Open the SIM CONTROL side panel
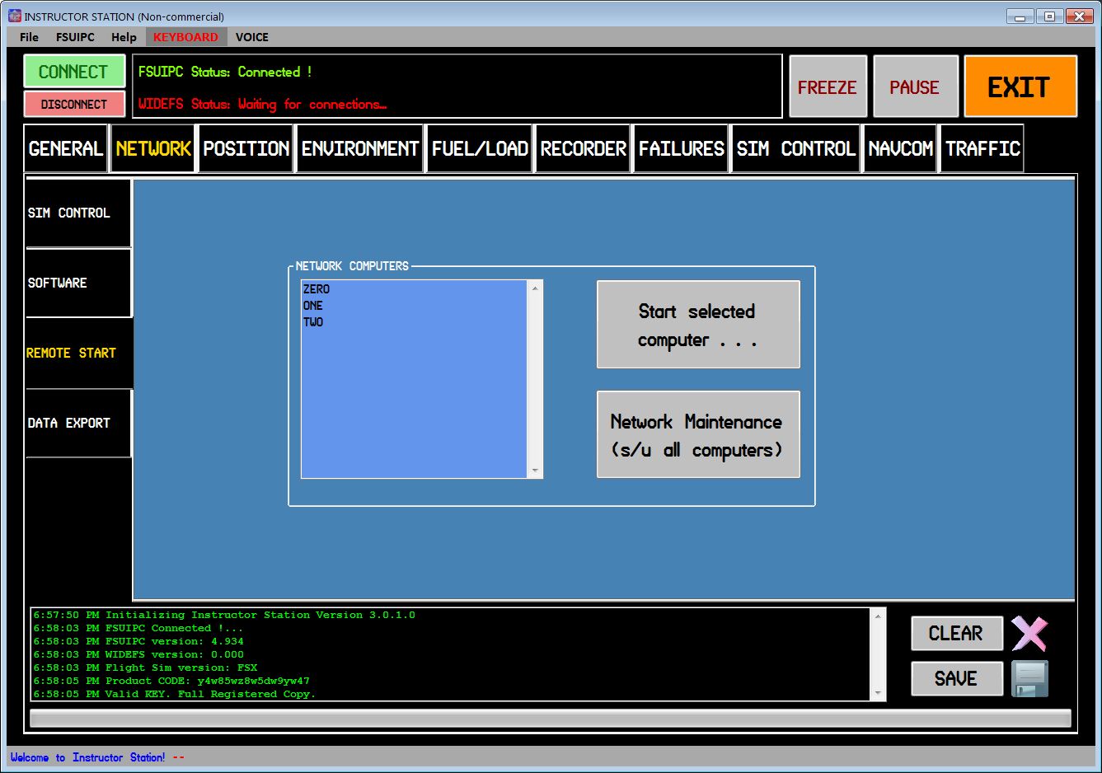Screen dimensions: 1102x773 [x=78, y=213]
